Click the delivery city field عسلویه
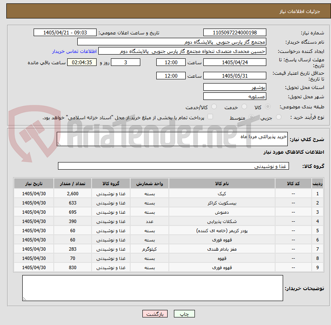331x325 pixels. pyautogui.click(x=234, y=96)
